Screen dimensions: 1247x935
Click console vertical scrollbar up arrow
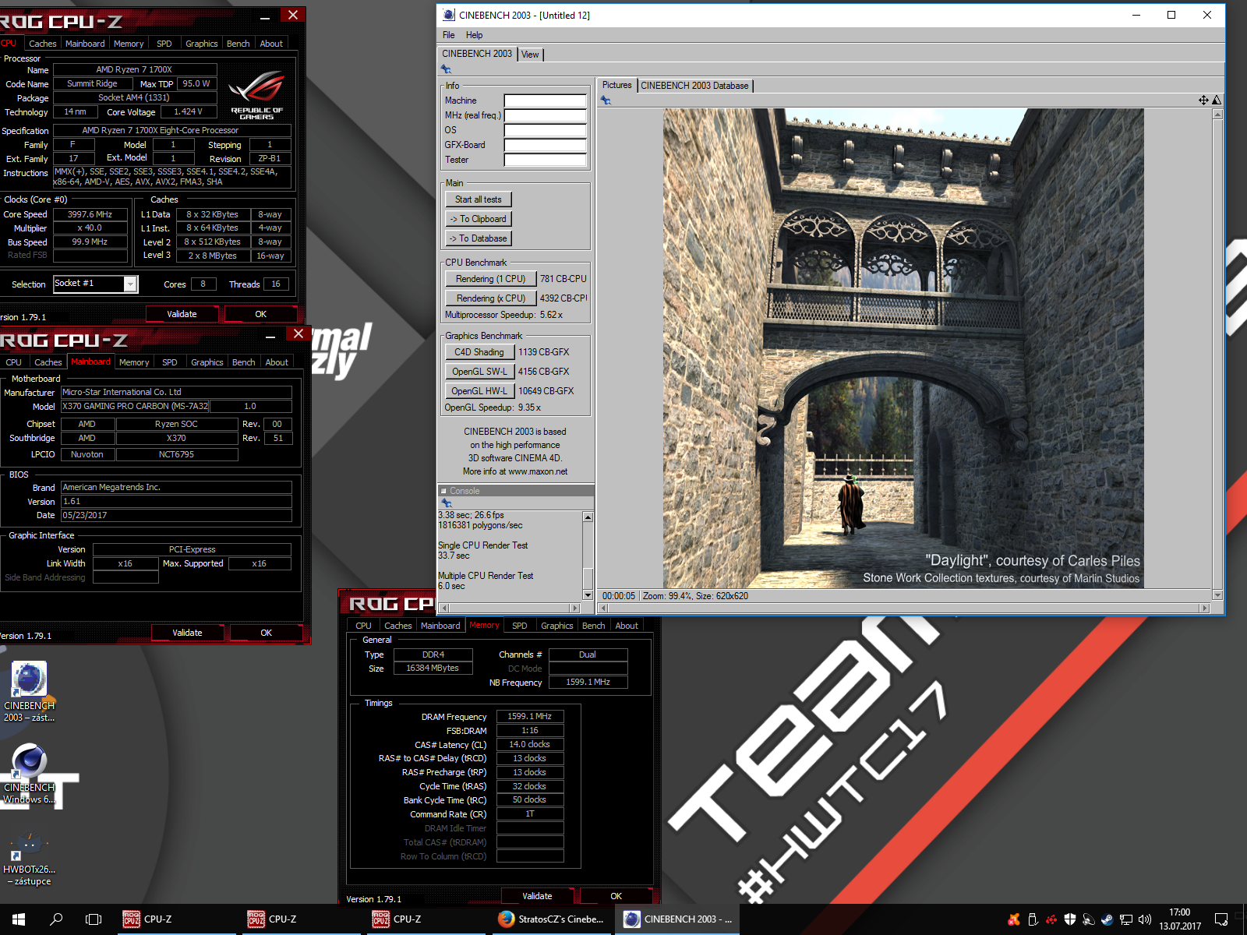pos(588,517)
